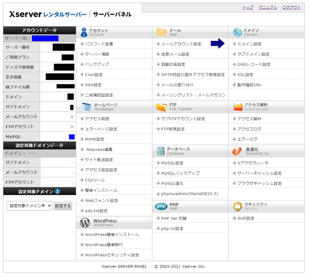311x275 pixels.
Task: Click the Security padlock shield icon
Action: (238, 206)
